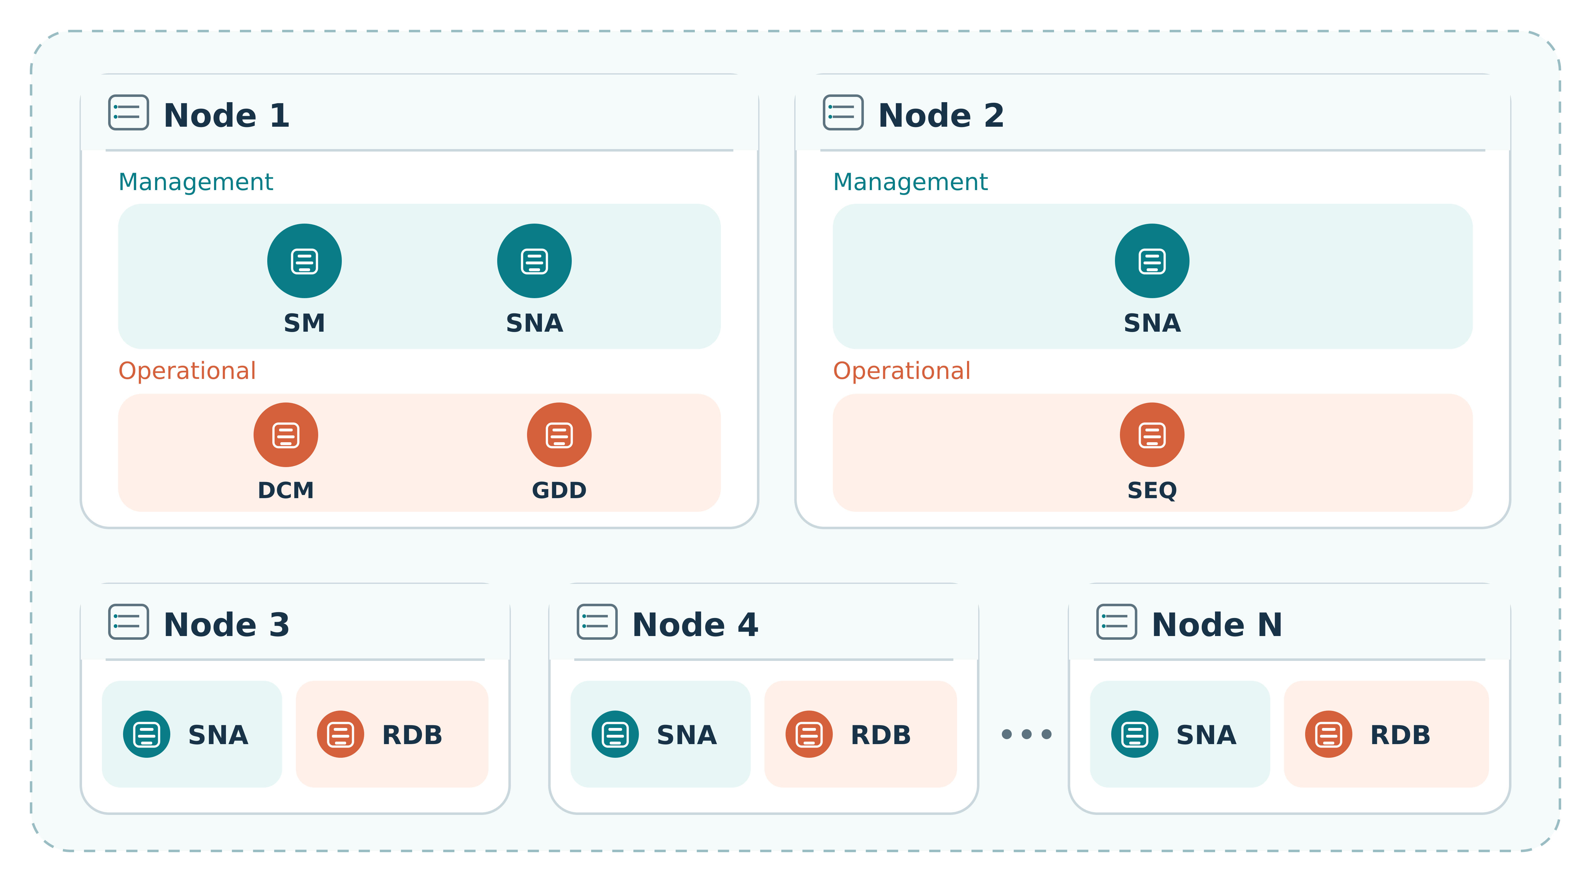1591x882 pixels.
Task: Click the SNA label in Node 4
Action: pyautogui.click(x=687, y=735)
